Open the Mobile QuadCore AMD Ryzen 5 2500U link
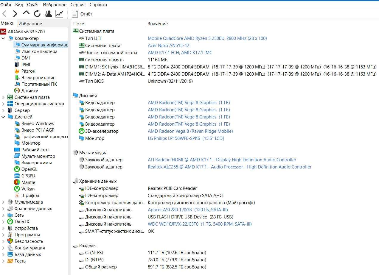 tap(207, 38)
